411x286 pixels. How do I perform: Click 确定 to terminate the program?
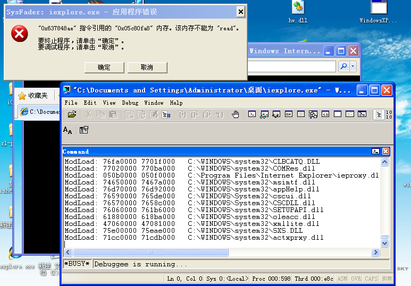click(104, 68)
